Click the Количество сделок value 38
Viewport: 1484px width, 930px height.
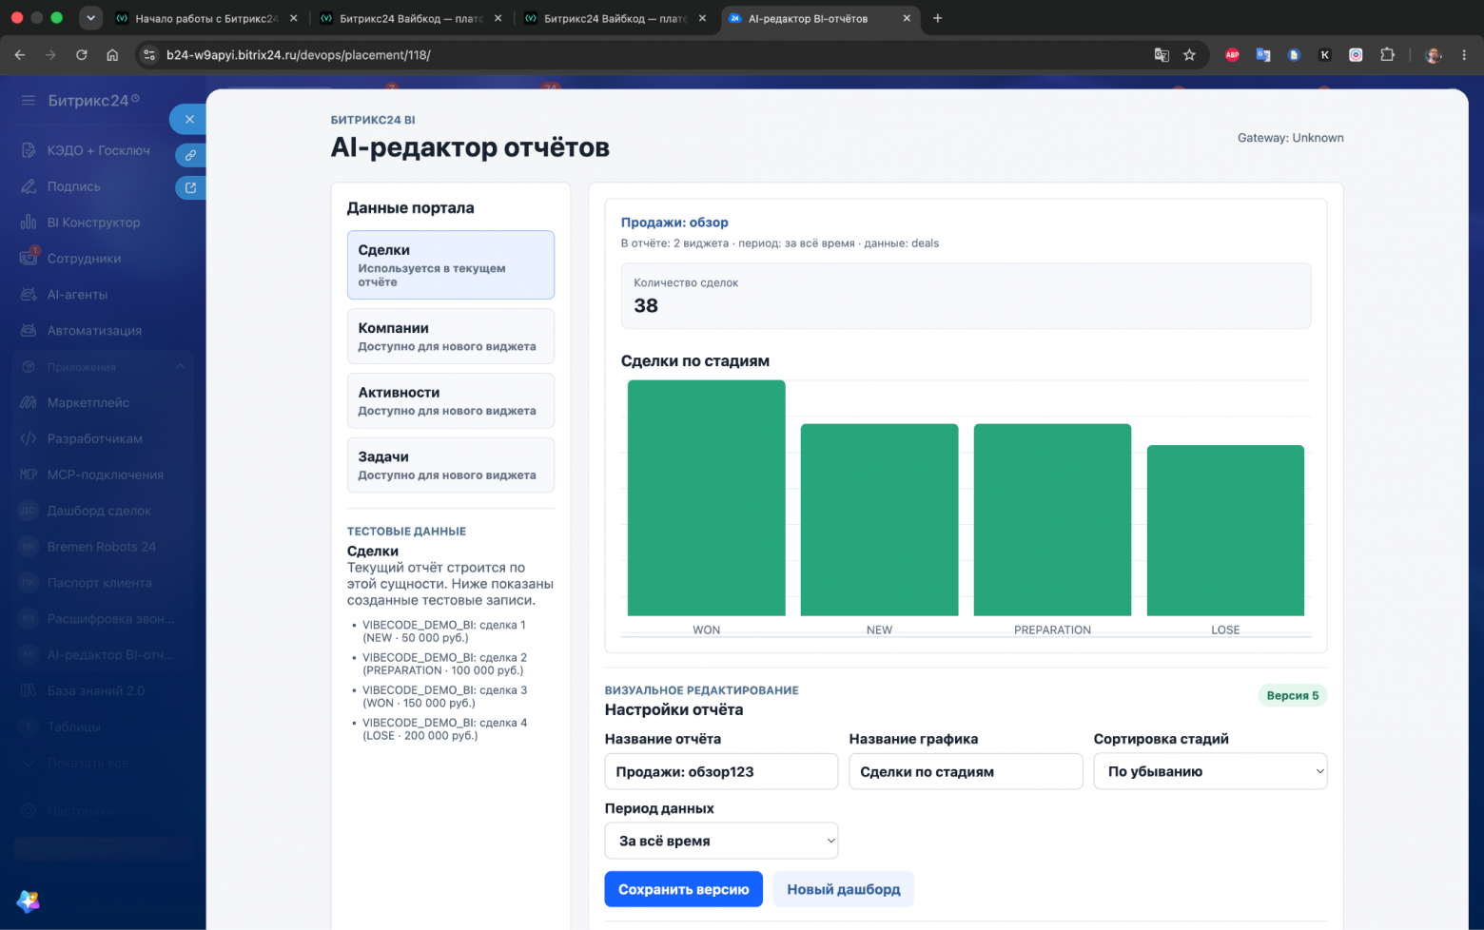[646, 305]
